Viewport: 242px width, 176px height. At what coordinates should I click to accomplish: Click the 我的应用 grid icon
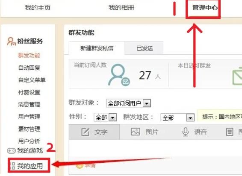[13, 166]
